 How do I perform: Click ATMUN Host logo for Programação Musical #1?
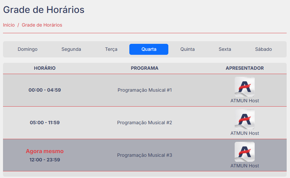245,87
